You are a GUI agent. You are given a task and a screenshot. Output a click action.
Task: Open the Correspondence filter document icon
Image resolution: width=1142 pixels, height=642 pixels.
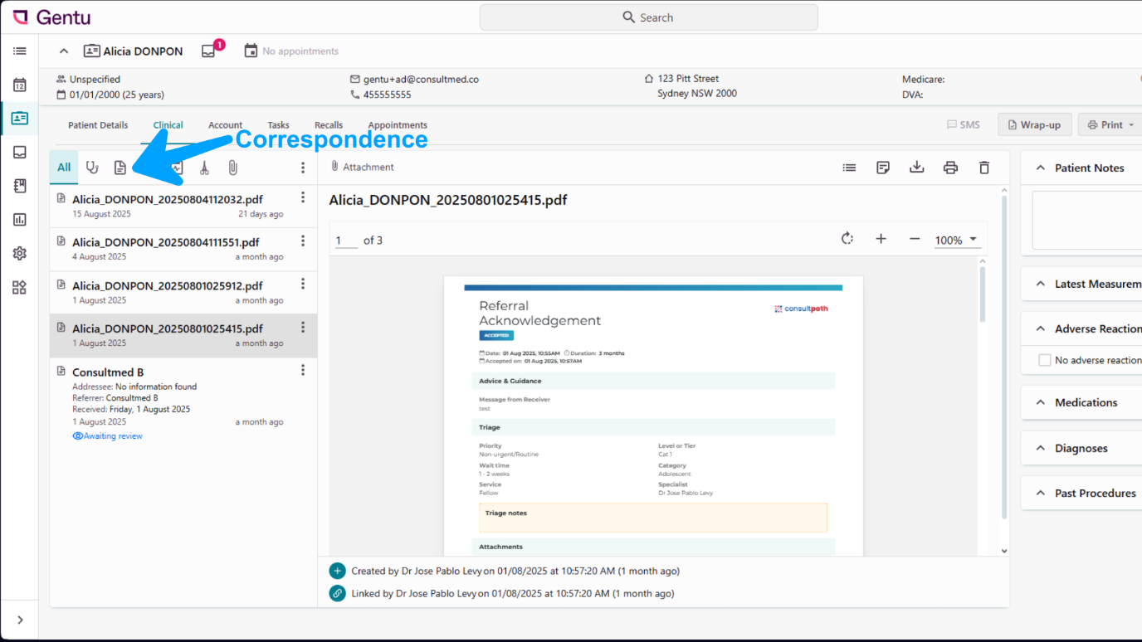[x=120, y=168]
